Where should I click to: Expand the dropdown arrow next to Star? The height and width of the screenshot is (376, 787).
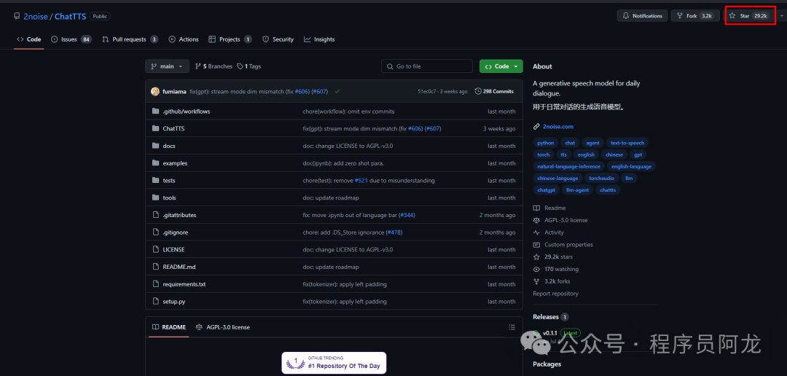(x=781, y=16)
